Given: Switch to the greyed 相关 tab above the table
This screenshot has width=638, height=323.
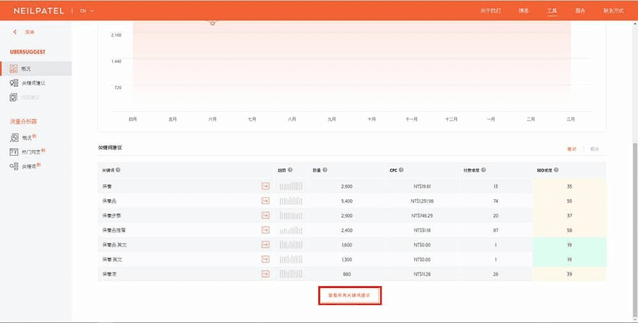Looking at the screenshot, I should (x=595, y=149).
